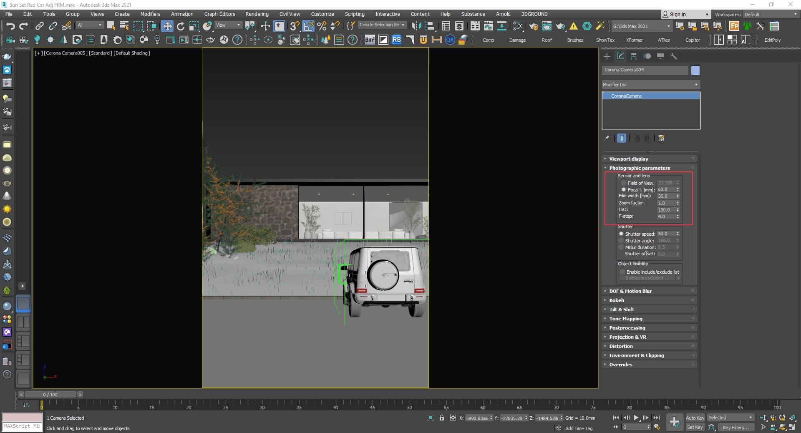Click the Auto Key button
This screenshot has height=433, width=801.
pos(695,418)
